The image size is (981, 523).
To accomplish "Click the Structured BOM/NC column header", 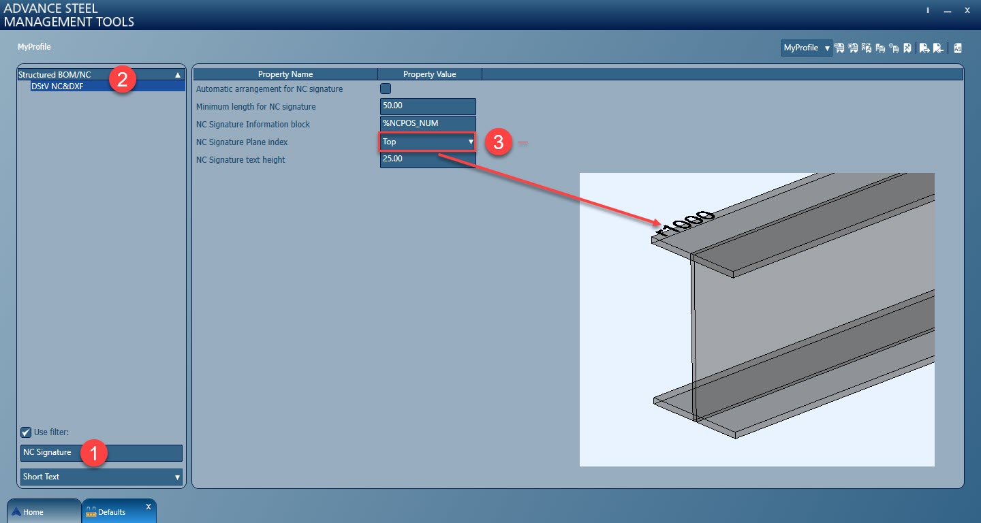I will coord(82,74).
